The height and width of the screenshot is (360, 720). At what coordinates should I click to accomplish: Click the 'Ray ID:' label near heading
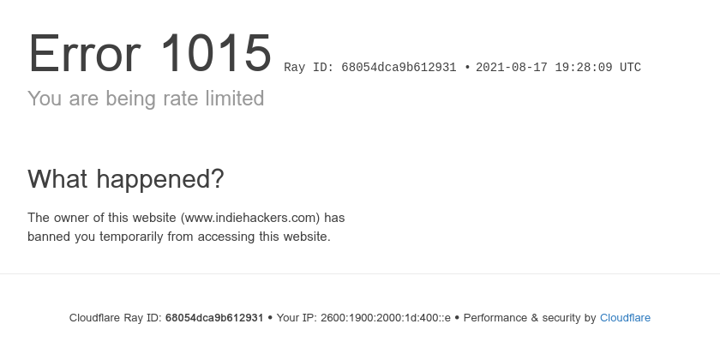click(x=309, y=68)
